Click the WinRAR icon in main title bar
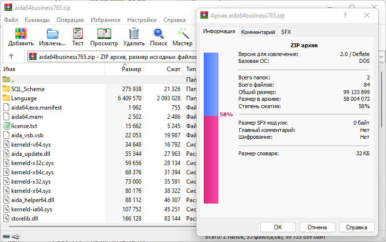Image resolution: width=386 pixels, height=242 pixels. (8, 7)
